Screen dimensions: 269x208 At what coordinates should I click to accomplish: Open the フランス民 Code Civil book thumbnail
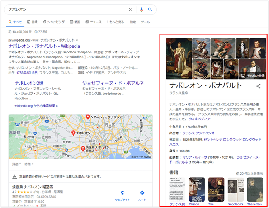click(x=177, y=189)
